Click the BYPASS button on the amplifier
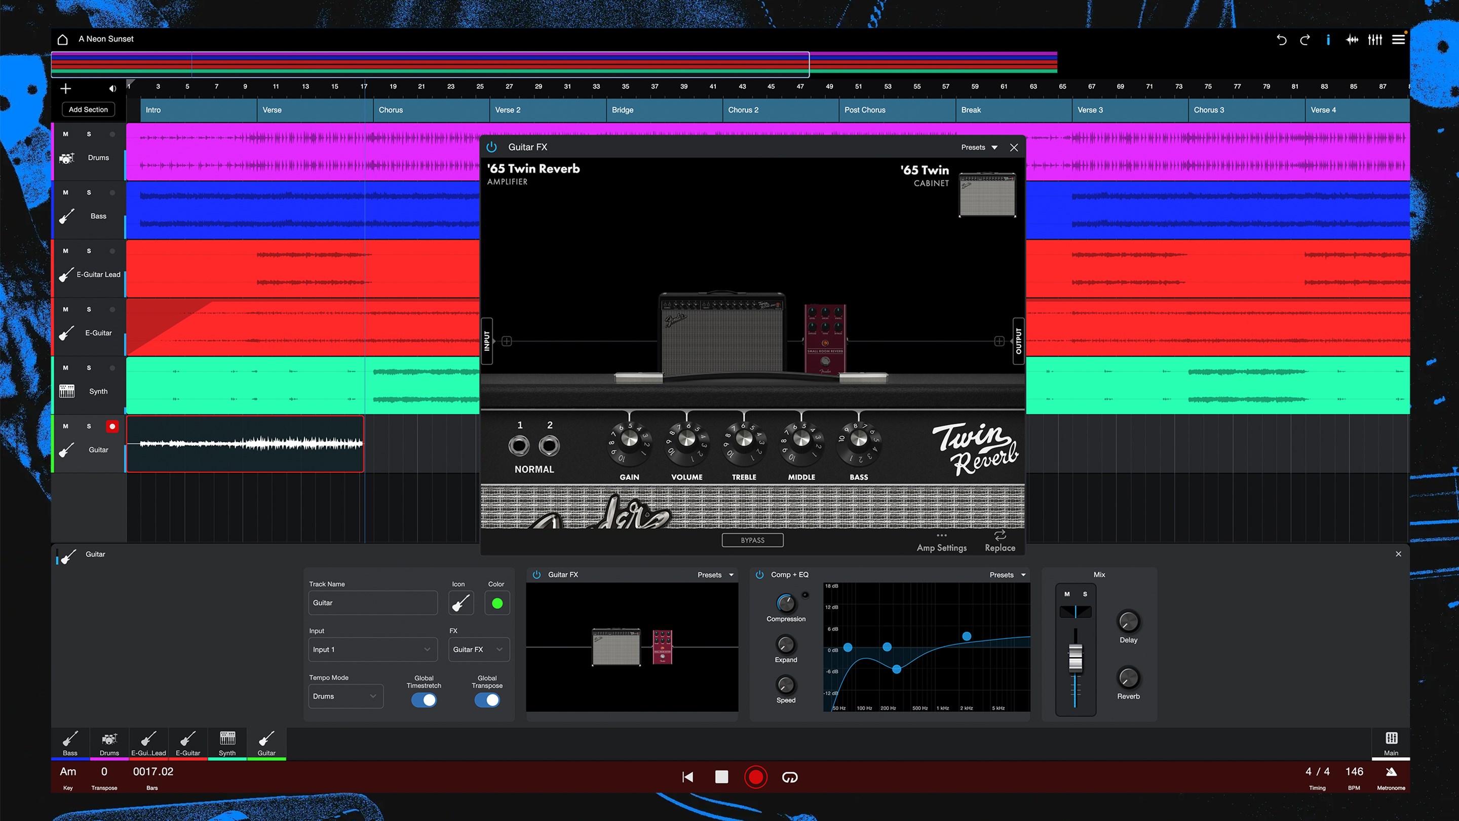This screenshot has height=821, width=1459. pos(752,539)
